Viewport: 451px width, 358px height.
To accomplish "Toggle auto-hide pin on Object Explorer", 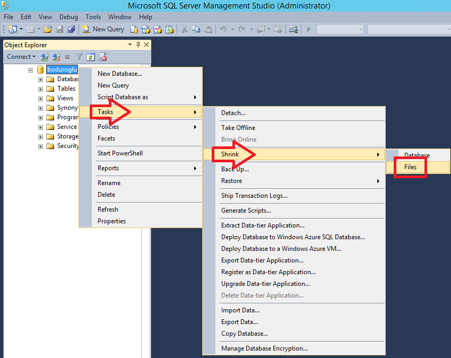I will pos(138,45).
